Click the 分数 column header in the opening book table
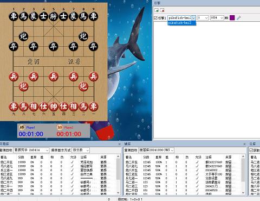This screenshot has width=260, height=201. pos(21,157)
